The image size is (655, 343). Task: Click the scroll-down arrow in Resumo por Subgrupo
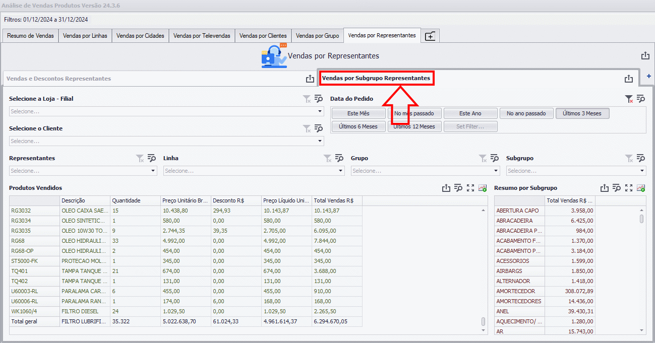[x=642, y=330]
